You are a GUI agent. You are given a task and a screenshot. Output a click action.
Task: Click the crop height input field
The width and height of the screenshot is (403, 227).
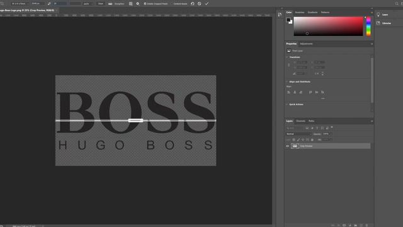tap(60, 4)
